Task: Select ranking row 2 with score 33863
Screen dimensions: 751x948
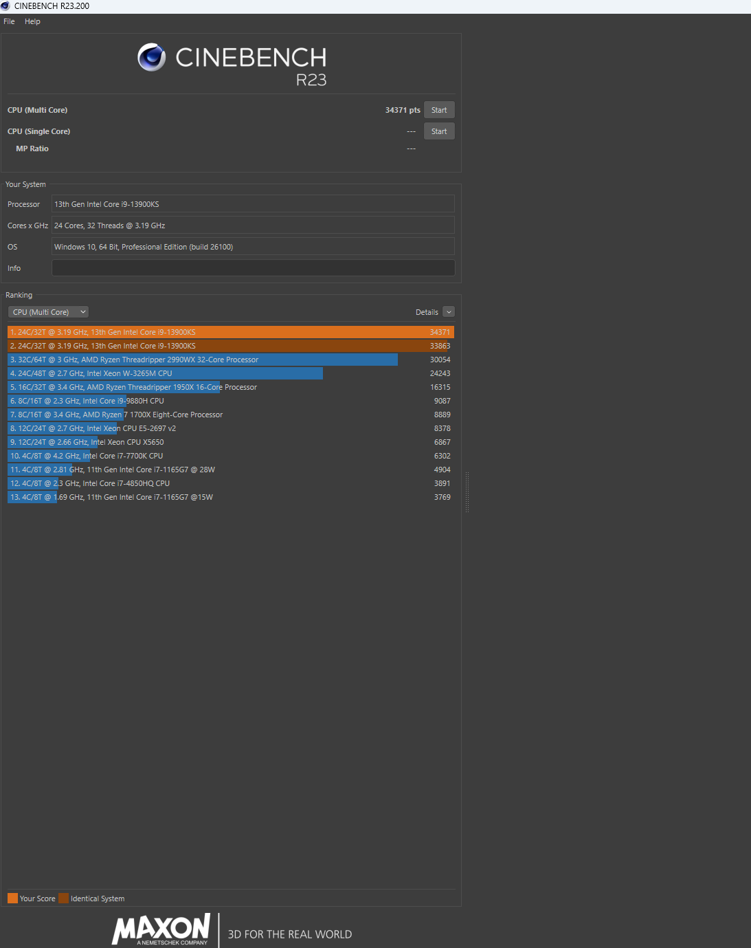Action: pyautogui.click(x=231, y=346)
